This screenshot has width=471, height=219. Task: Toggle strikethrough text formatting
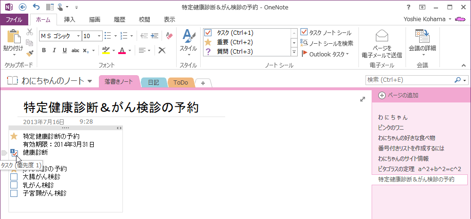point(75,50)
